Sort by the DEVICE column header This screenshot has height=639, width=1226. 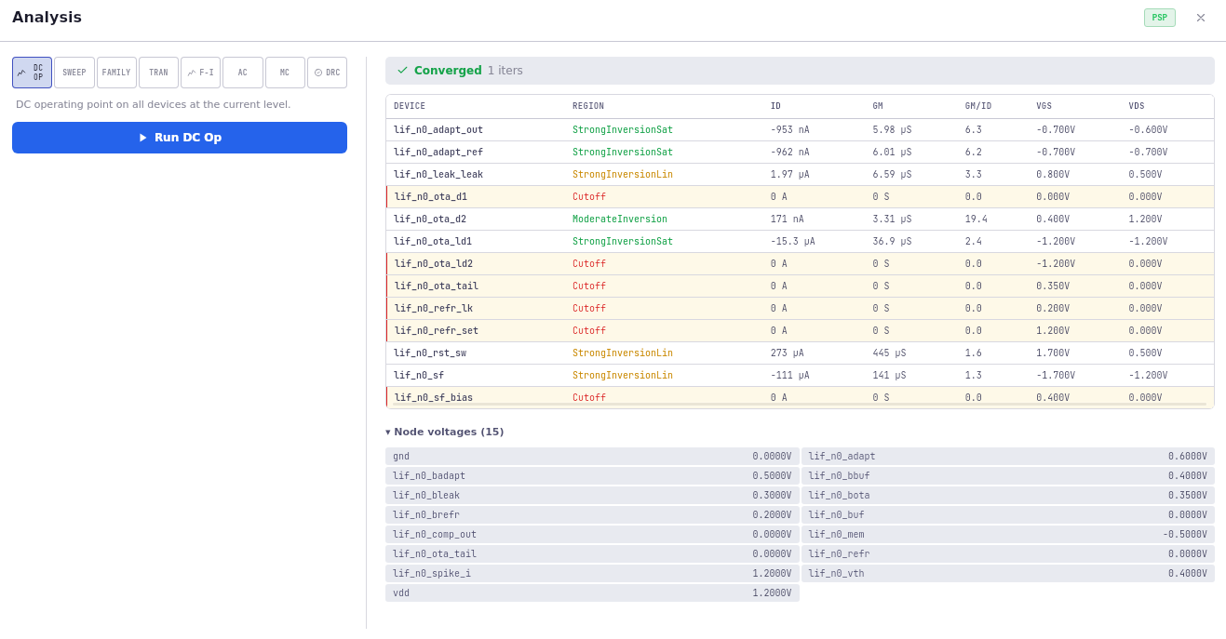(x=410, y=106)
